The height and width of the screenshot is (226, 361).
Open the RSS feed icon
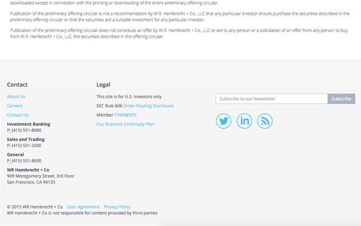265,121
